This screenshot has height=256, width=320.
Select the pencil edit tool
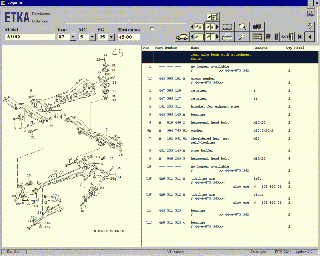(242, 37)
